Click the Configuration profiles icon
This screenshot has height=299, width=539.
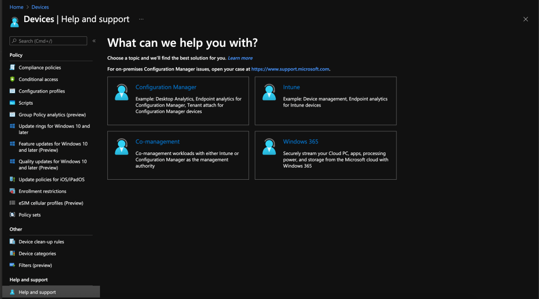click(x=12, y=91)
